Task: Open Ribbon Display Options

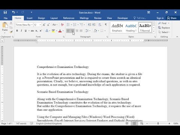Action: [148, 12]
